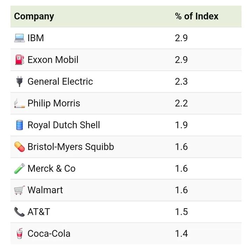The image size is (252, 248).
Task: Click the soda cup icon beside Coca-Cola
Action: 19,234
